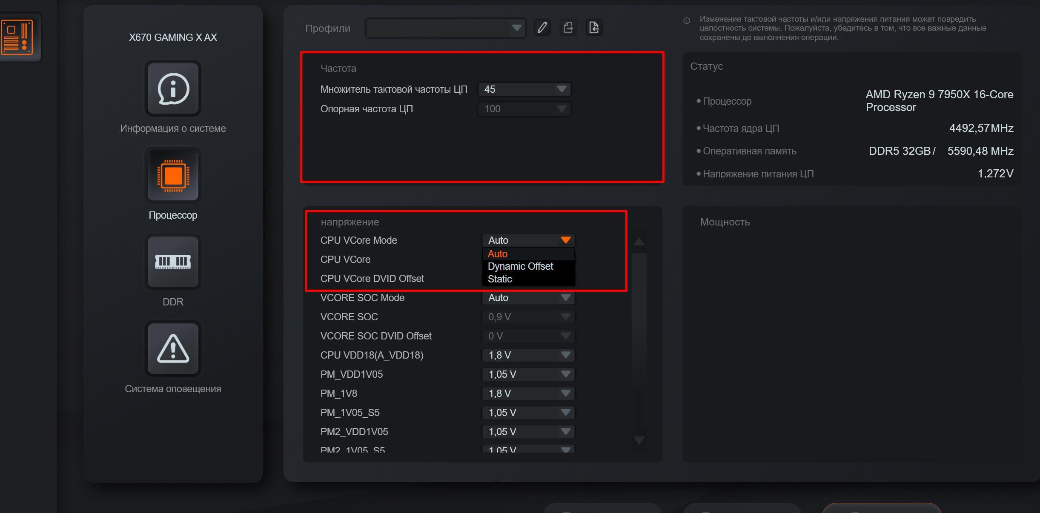1040x513 pixels.
Task: Select the orange Processor chip icon
Action: pyautogui.click(x=173, y=176)
